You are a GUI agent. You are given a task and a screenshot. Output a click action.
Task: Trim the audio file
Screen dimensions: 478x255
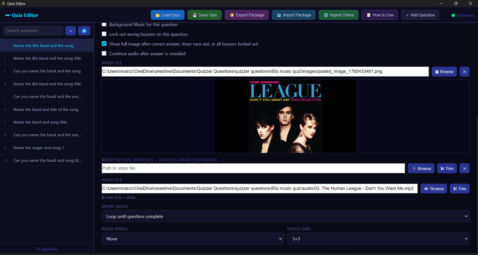460,188
